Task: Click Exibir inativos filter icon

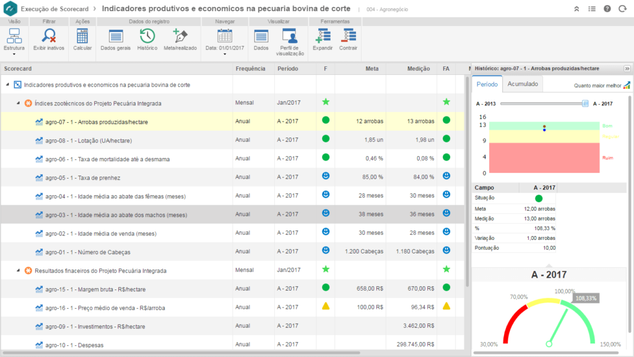Action: tap(48, 38)
